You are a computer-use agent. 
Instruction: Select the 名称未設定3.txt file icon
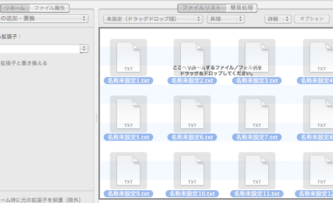(257, 57)
